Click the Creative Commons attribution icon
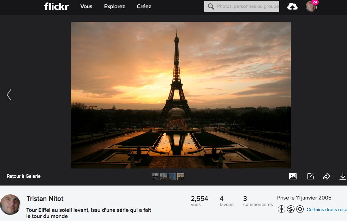The width and height of the screenshot is (347, 221). 281,209
